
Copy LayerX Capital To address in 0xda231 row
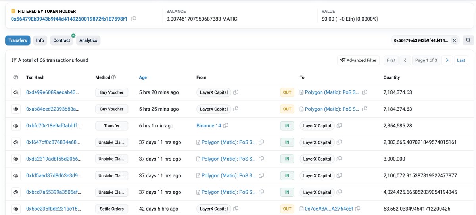point(339,159)
